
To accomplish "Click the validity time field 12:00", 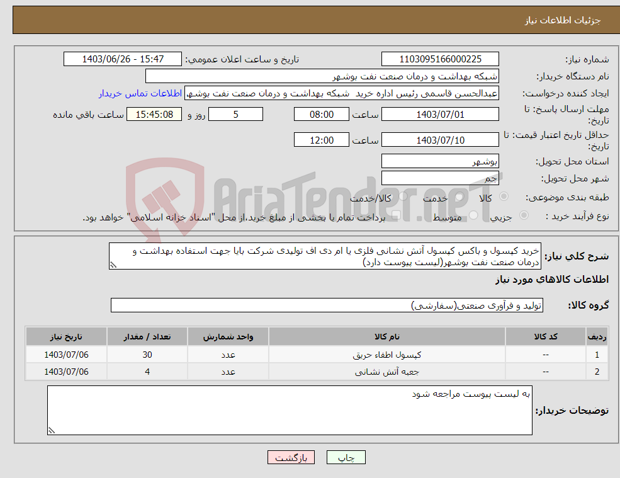I will pos(322,140).
